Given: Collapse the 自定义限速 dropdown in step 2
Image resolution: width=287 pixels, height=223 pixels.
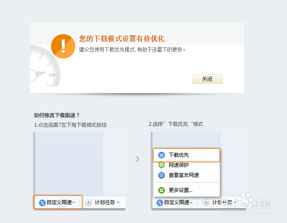Looking at the screenshot, I should click(175, 202).
